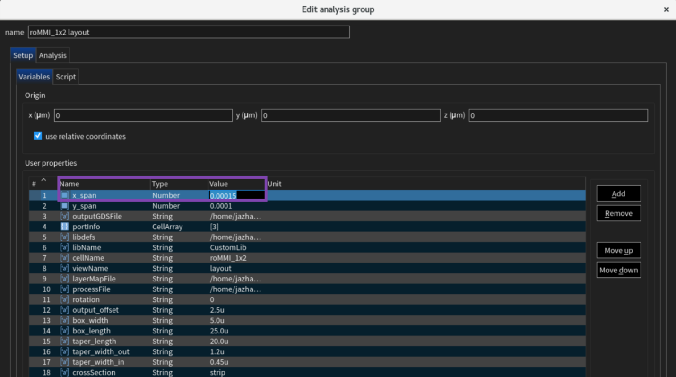Close the Edit analysis group dialog
Image resolution: width=676 pixels, height=377 pixels.
pyautogui.click(x=666, y=9)
